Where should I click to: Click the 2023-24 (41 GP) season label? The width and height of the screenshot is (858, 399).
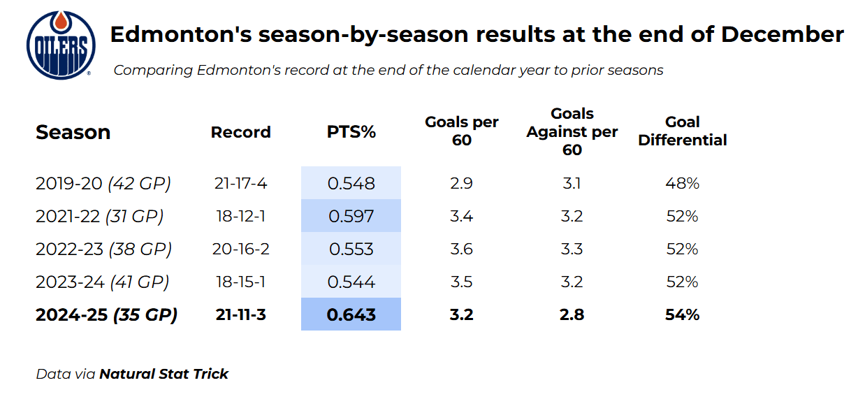pyautogui.click(x=103, y=282)
